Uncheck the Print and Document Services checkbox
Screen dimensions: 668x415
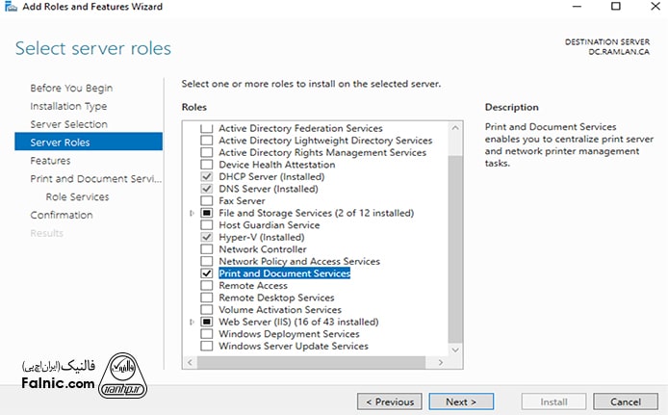[x=206, y=273]
